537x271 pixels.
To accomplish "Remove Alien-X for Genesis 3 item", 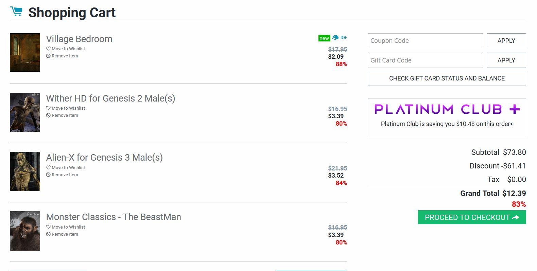I will pyautogui.click(x=65, y=175).
